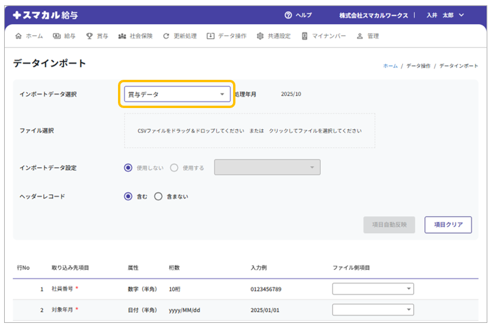Image resolution: width=492 pixels, height=327 pixels.
Task: Select the 使用しない radio button
Action: point(129,167)
